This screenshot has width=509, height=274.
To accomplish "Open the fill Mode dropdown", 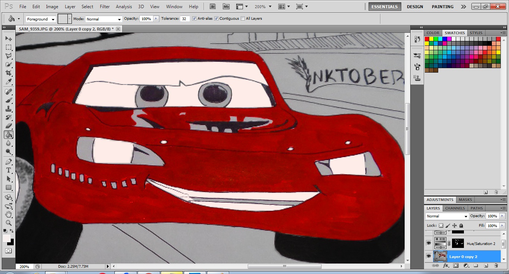I will (104, 19).
